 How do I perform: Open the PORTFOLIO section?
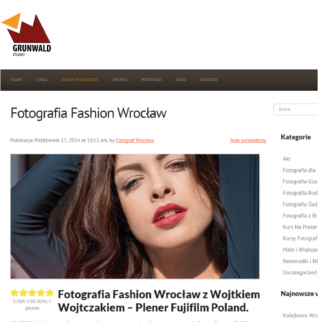tap(151, 80)
